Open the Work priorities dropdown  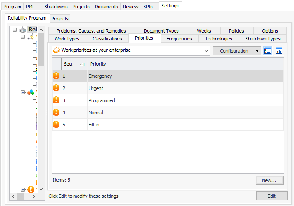pos(206,51)
